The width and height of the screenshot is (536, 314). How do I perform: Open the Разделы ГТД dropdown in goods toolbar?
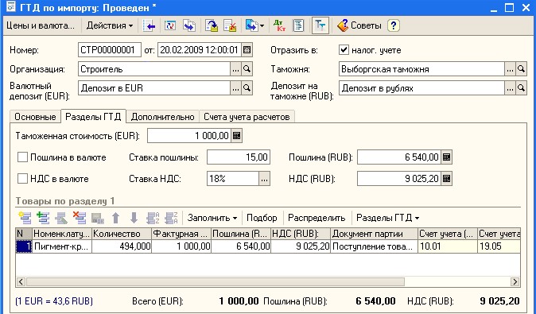(x=387, y=218)
